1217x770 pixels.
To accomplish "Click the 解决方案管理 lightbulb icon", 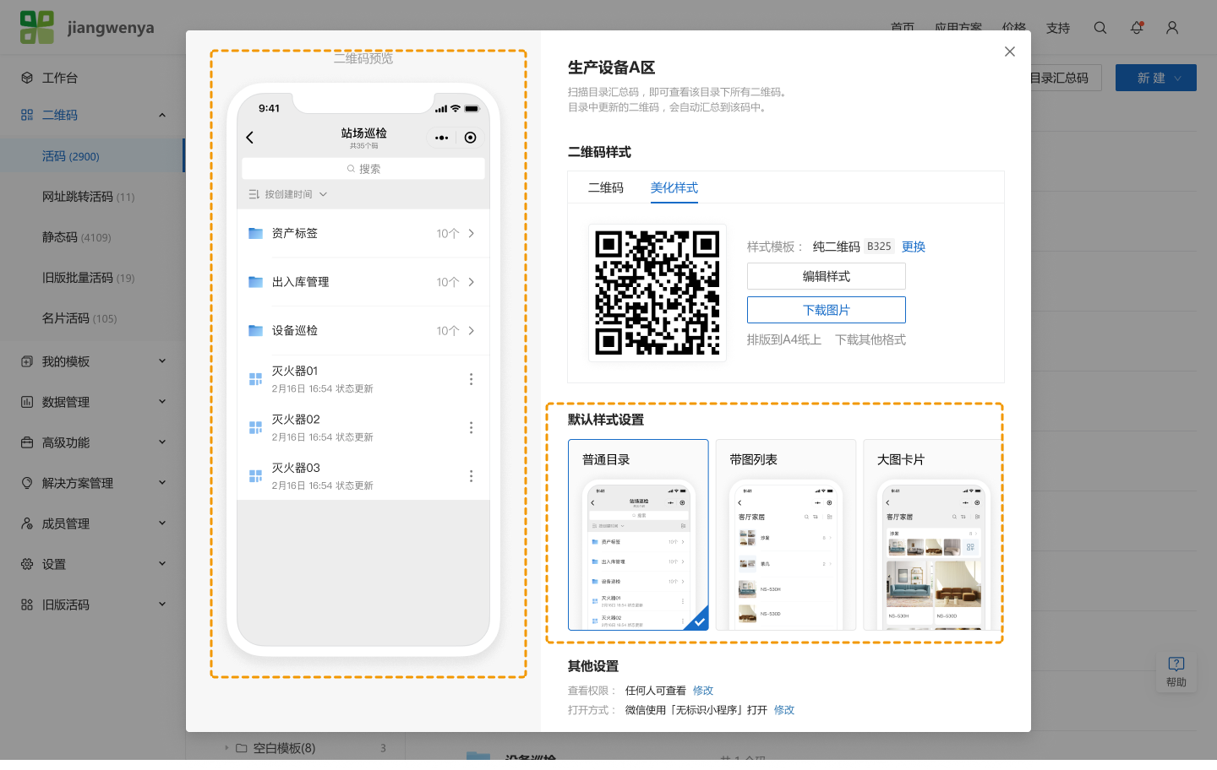I will (x=27, y=483).
